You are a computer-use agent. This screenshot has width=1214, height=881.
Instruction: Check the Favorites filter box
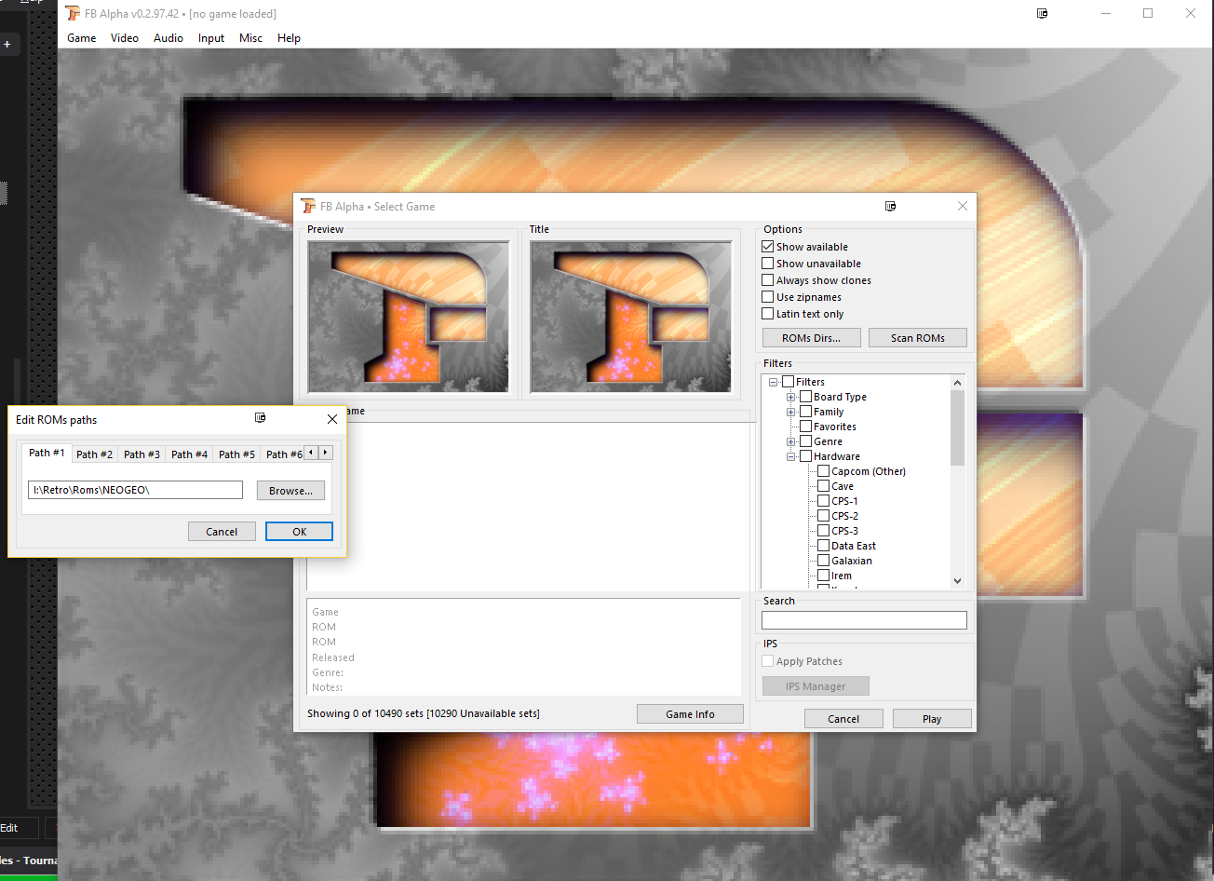coord(806,427)
